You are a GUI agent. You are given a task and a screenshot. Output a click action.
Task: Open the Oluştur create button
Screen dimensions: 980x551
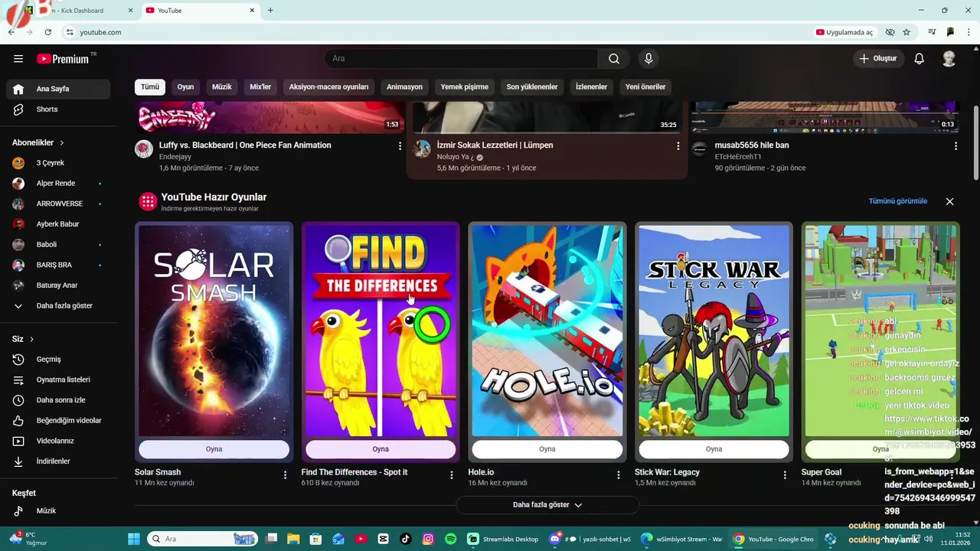(x=879, y=59)
